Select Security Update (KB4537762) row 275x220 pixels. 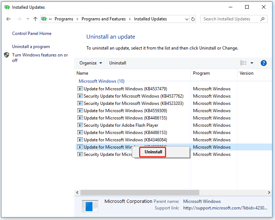133,96
